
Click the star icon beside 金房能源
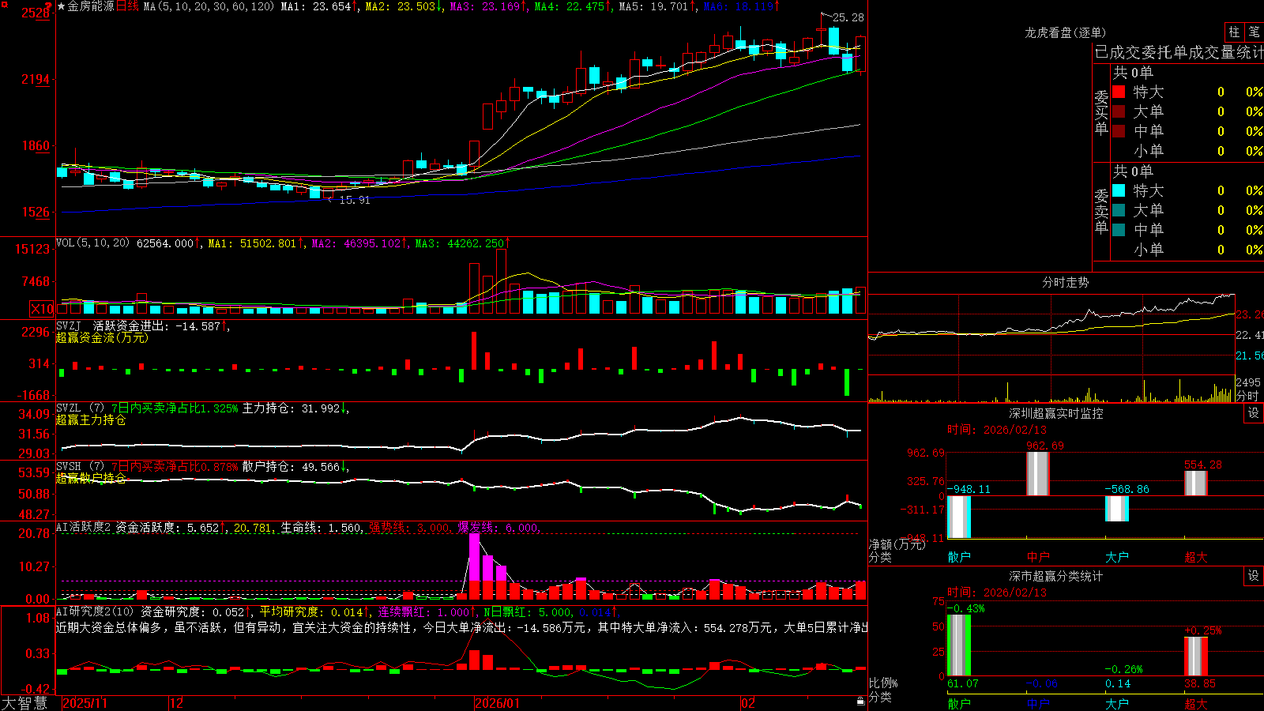tap(62, 6)
